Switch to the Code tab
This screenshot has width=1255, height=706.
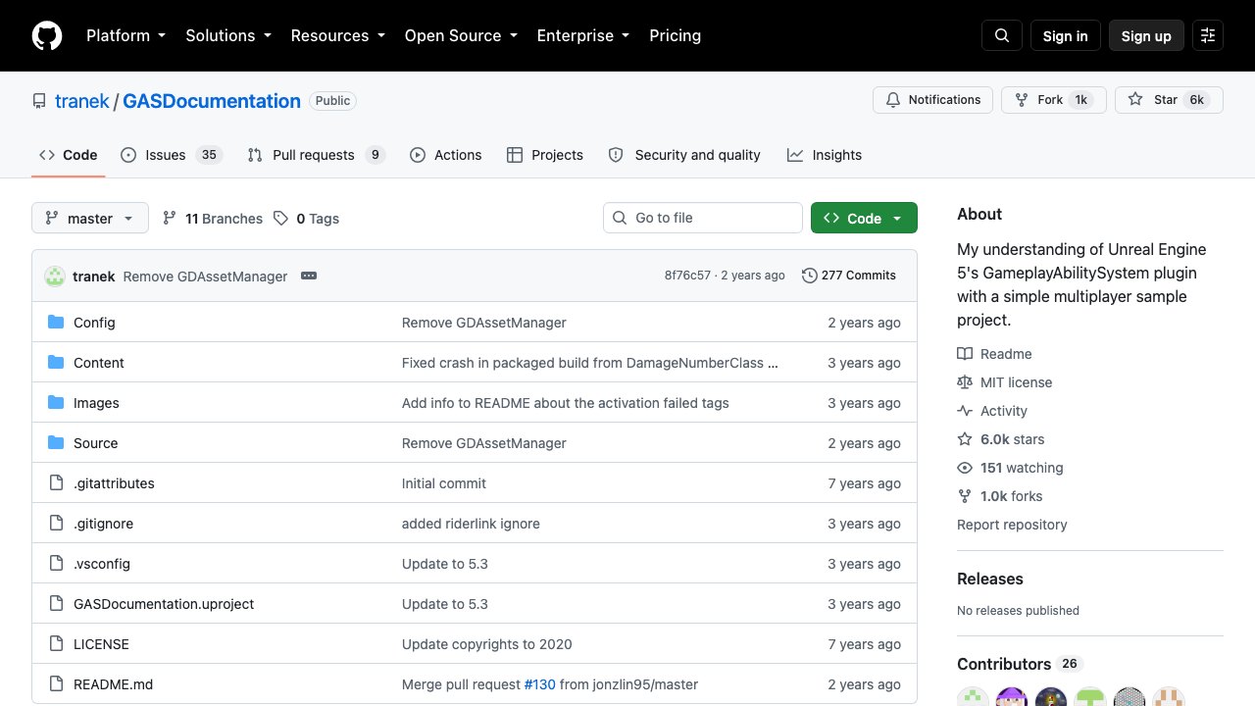point(68,155)
